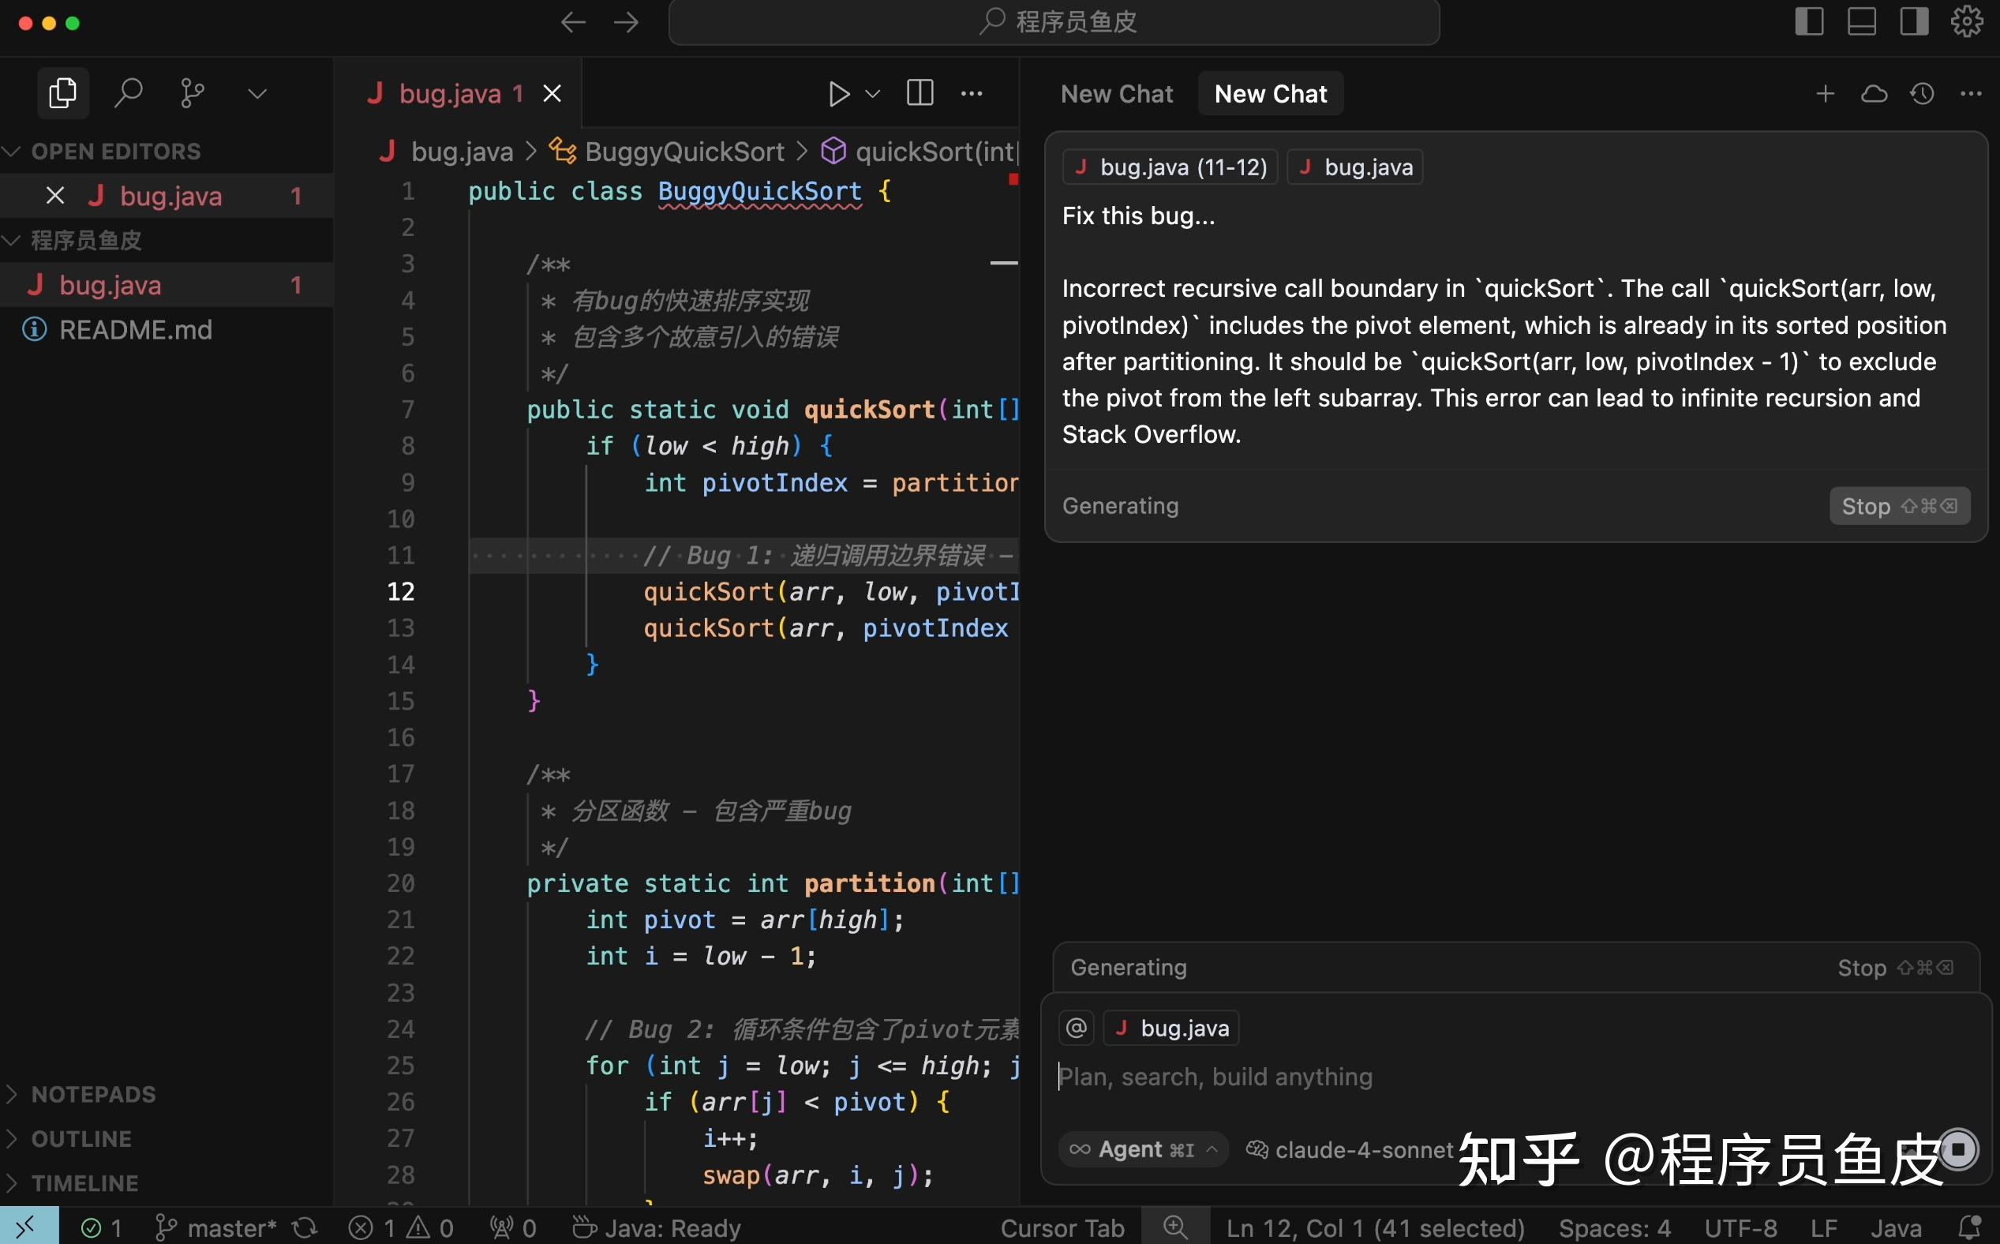Open the Search magnifier in sidebar

(128, 93)
